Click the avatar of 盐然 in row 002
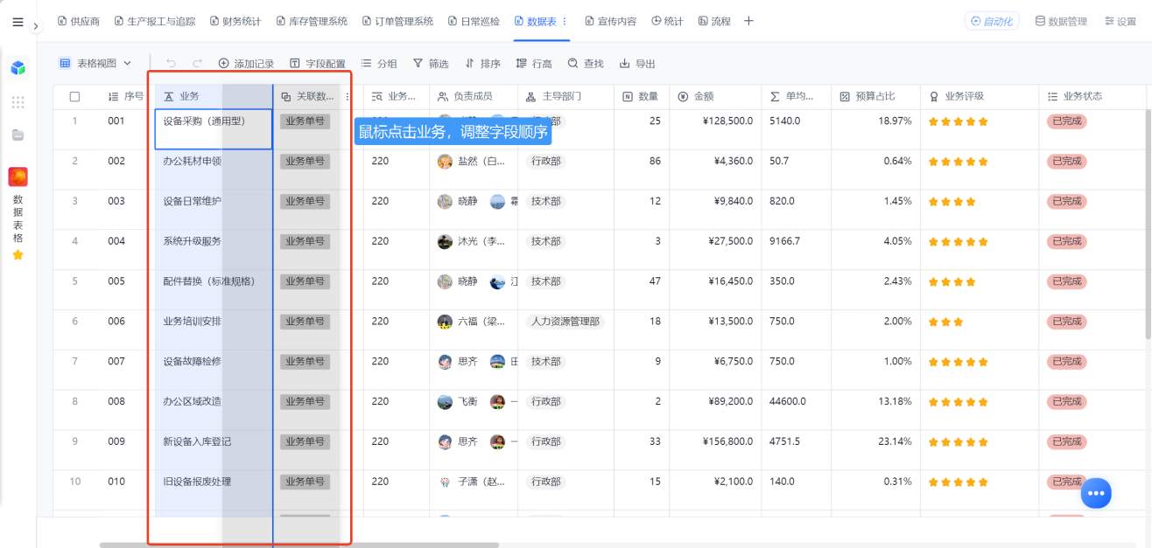 [x=445, y=161]
